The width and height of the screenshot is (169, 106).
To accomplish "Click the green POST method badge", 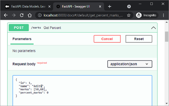I will pyautogui.click(x=19, y=28).
